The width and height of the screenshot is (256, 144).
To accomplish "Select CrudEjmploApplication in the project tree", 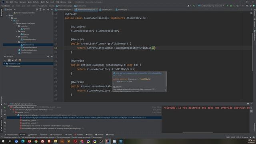I will 28,50.
